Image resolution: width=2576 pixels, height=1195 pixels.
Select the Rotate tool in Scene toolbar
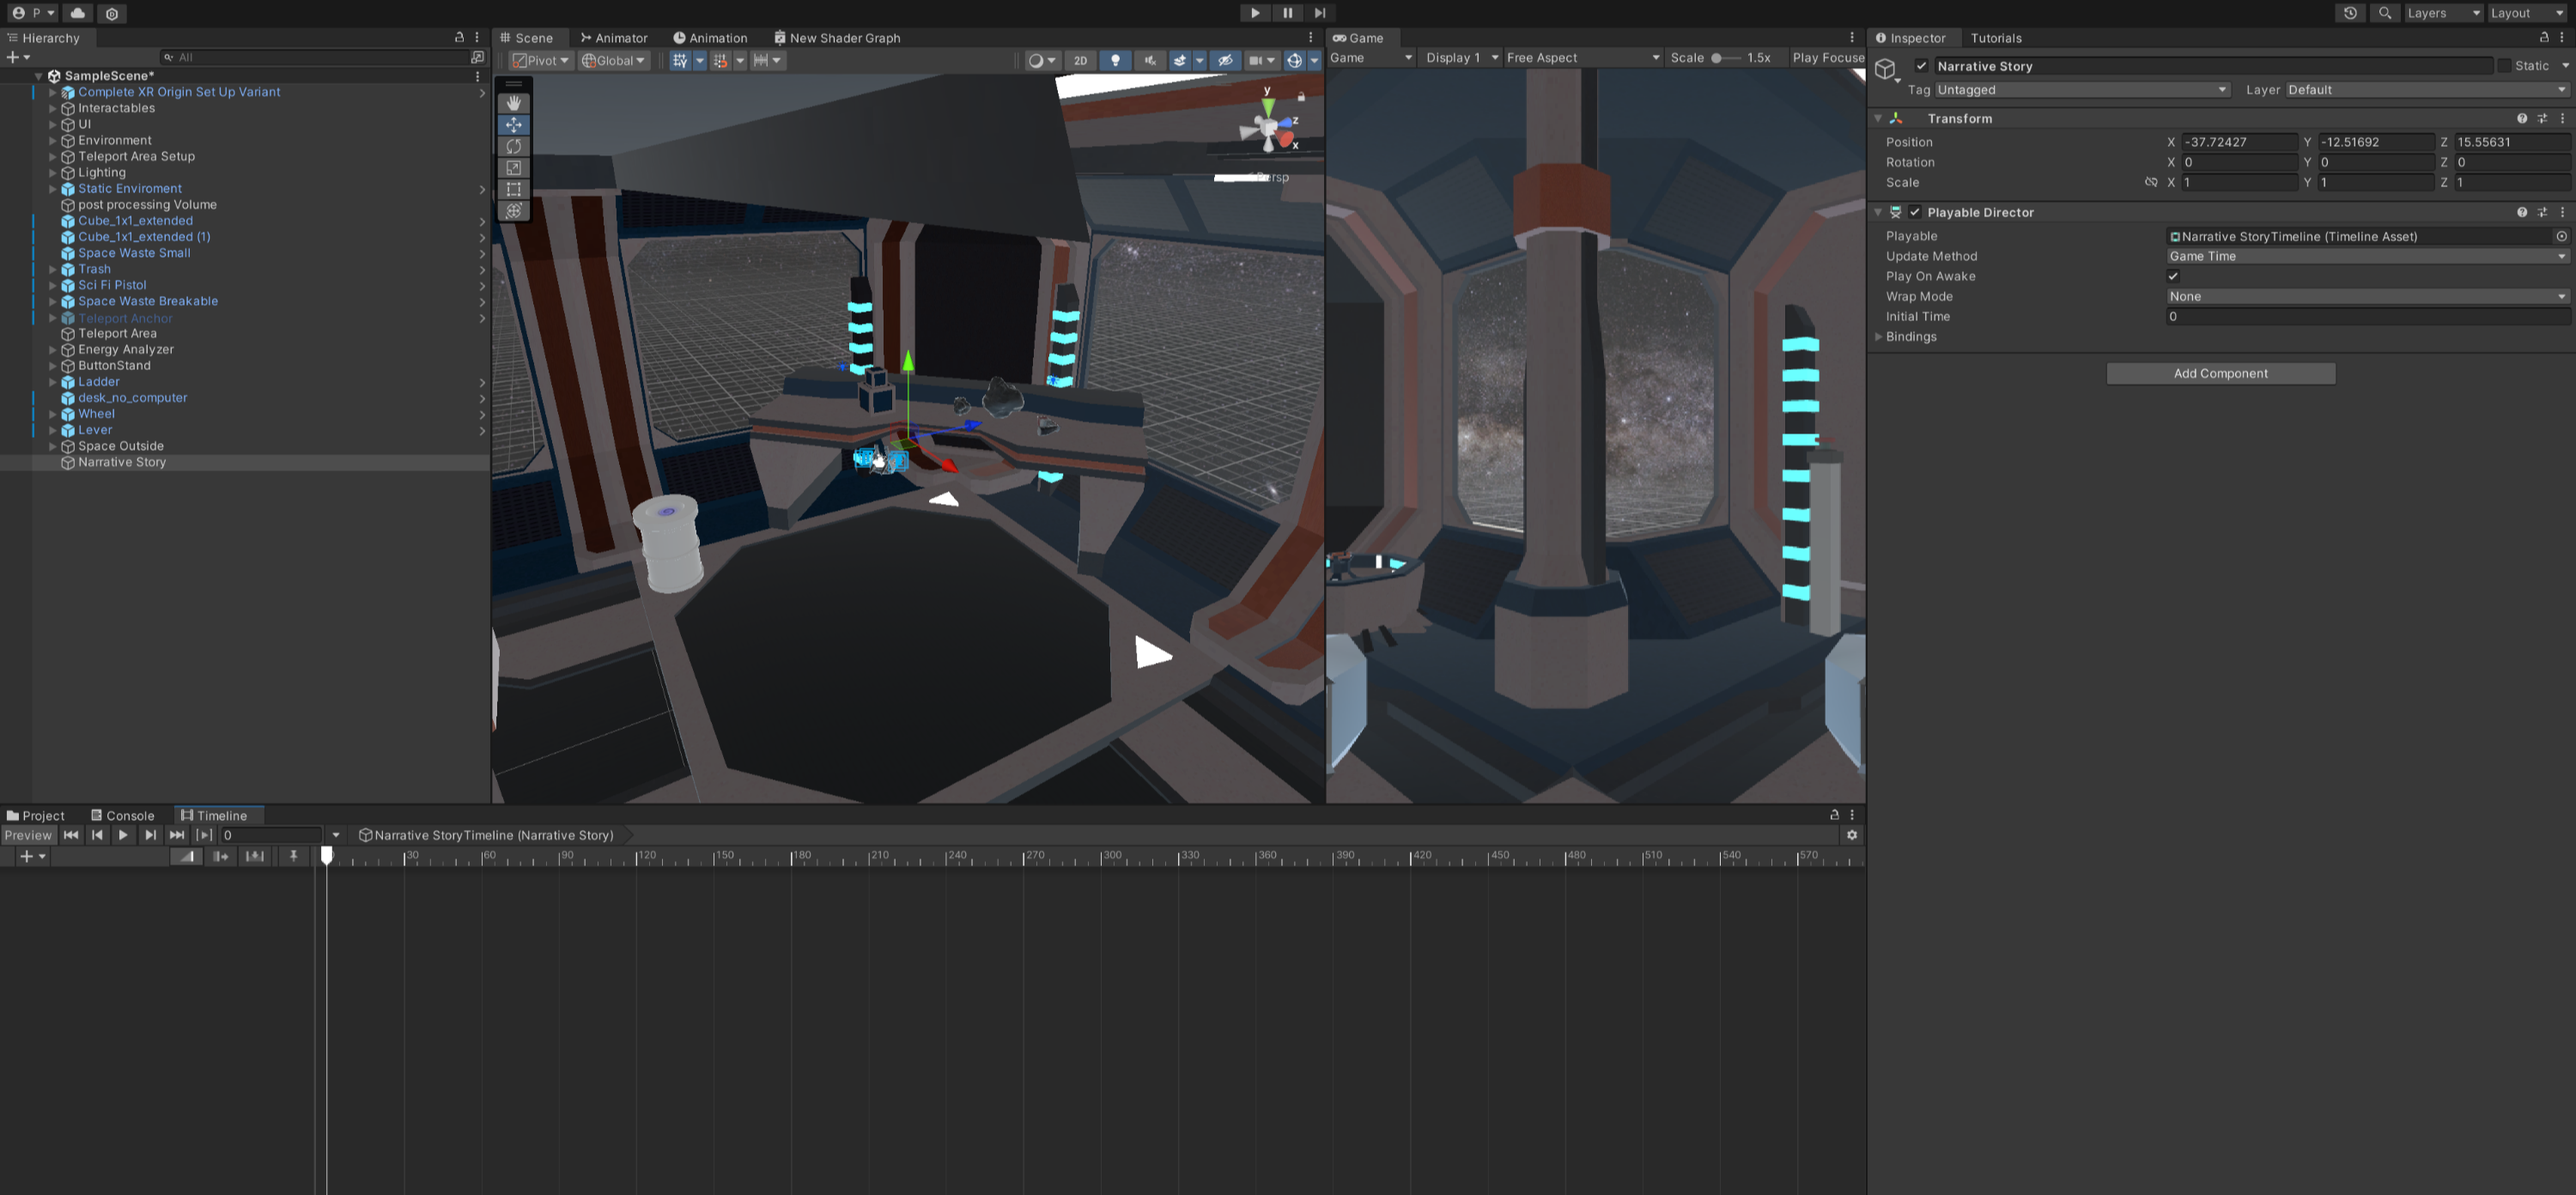(x=513, y=146)
